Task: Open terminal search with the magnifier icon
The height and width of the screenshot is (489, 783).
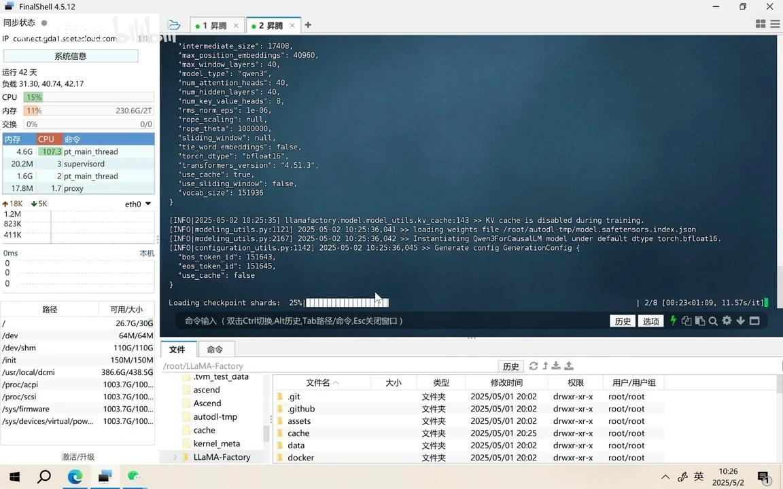Action: [x=713, y=321]
